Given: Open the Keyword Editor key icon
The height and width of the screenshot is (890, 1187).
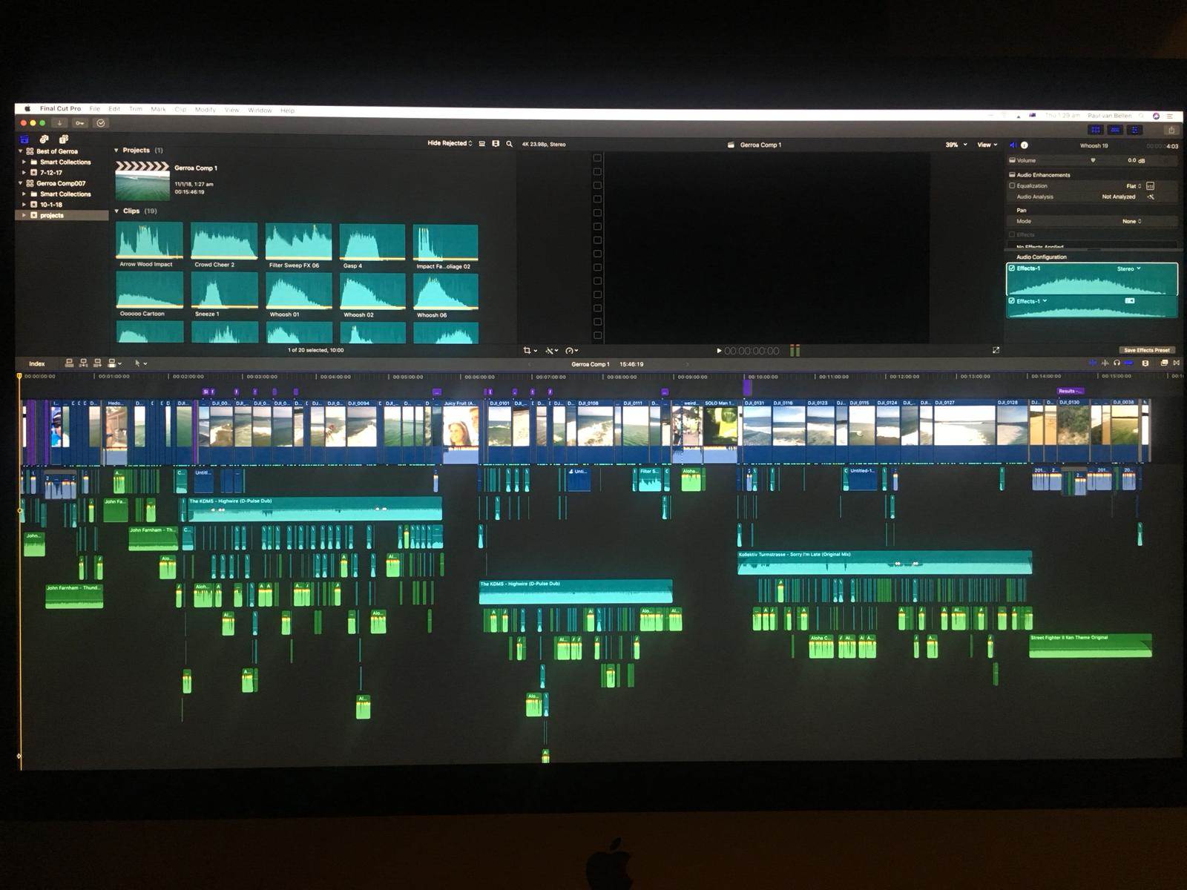Looking at the screenshot, I should pyautogui.click(x=80, y=123).
